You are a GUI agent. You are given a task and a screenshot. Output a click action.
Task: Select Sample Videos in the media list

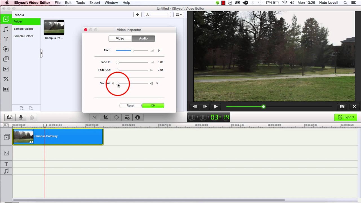pyautogui.click(x=26, y=29)
